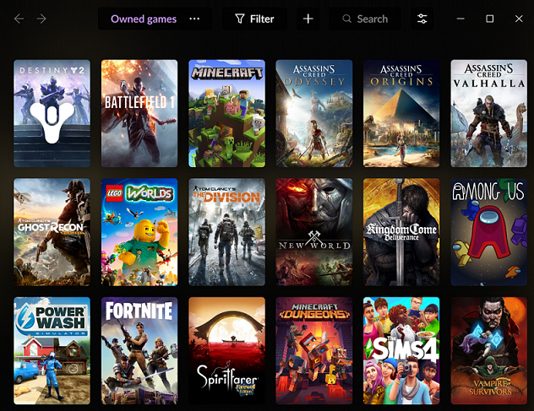Select the Battlefield 1 cover
This screenshot has width=534, height=411.
(x=139, y=113)
